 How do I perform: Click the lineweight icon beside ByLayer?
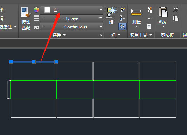point(36,18)
